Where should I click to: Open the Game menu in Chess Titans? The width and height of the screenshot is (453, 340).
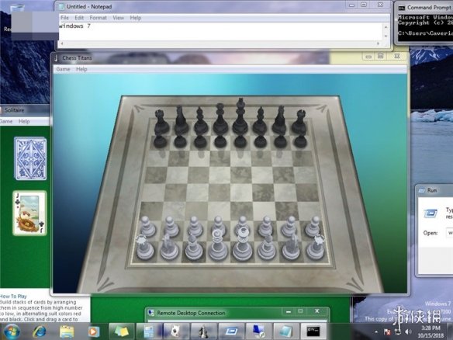63,69
